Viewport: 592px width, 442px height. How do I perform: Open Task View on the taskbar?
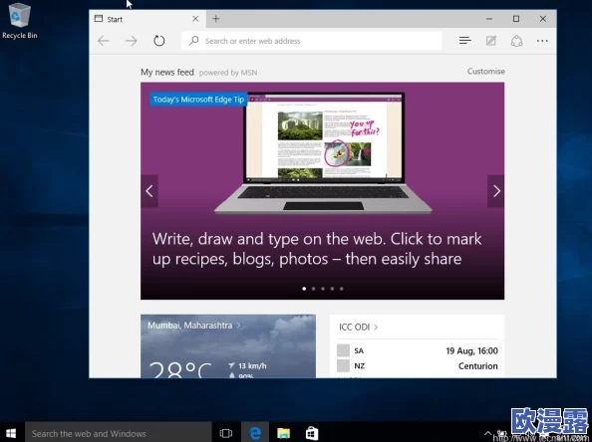click(x=226, y=433)
